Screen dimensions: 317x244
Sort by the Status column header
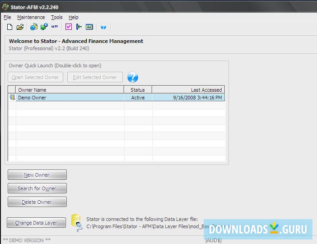click(x=138, y=90)
